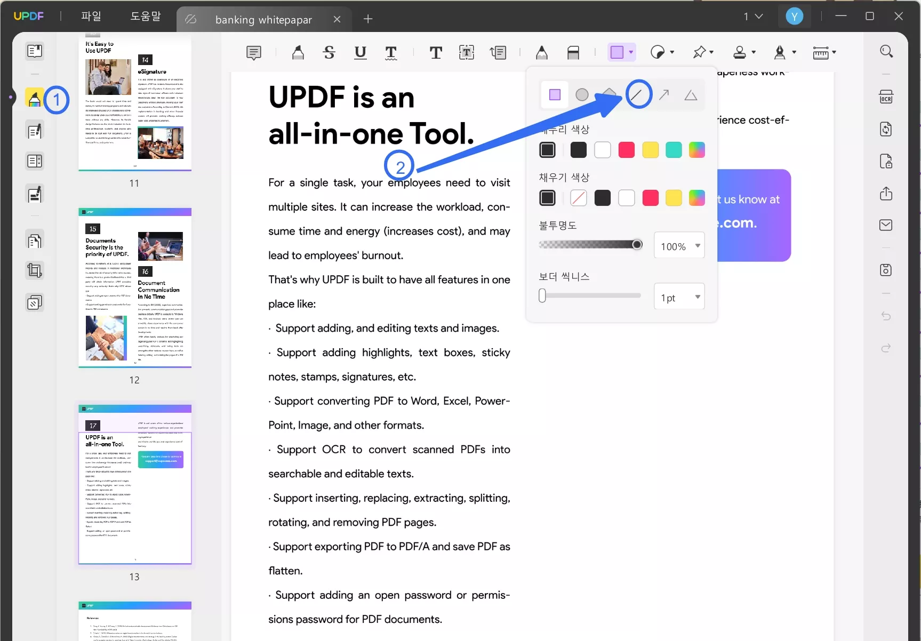Select the Squiggly underline tool
This screenshot has width=921, height=641.
391,52
